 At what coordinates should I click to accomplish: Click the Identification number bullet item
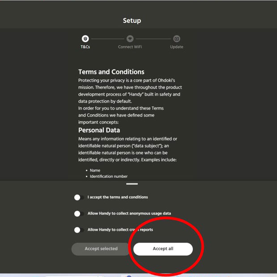[108, 177]
